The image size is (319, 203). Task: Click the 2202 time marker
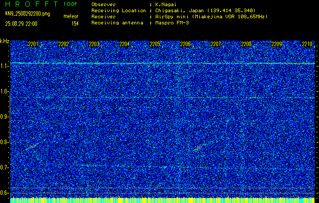pos(63,44)
